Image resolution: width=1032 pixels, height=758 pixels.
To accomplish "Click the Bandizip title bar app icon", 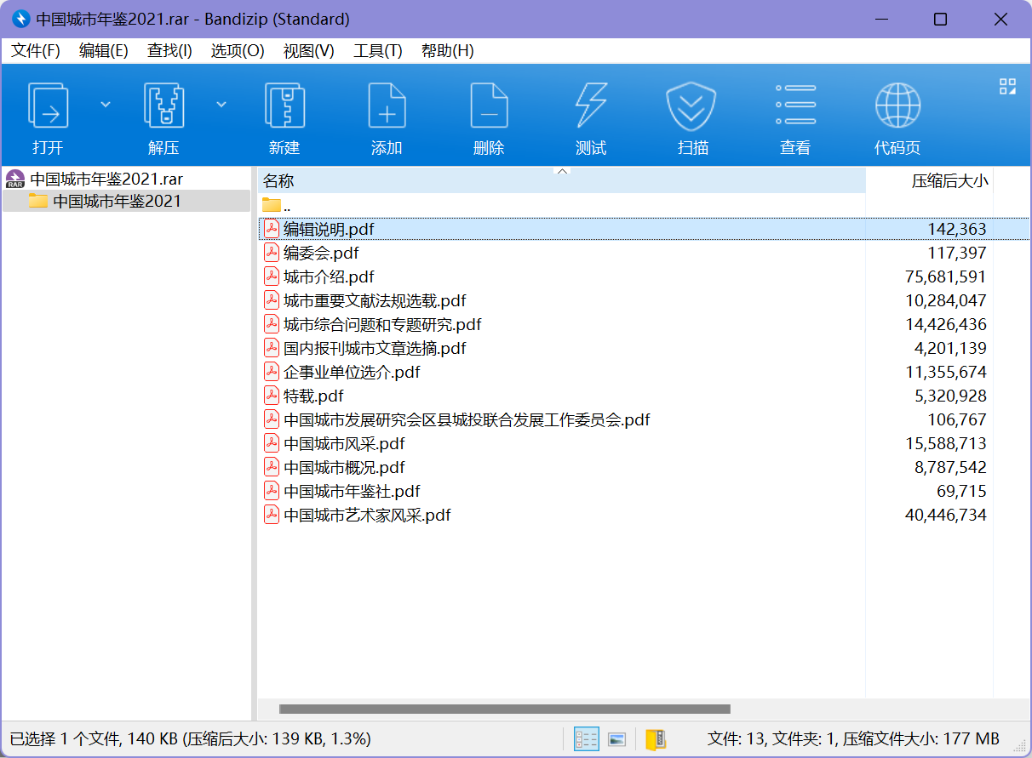I will pos(20,19).
